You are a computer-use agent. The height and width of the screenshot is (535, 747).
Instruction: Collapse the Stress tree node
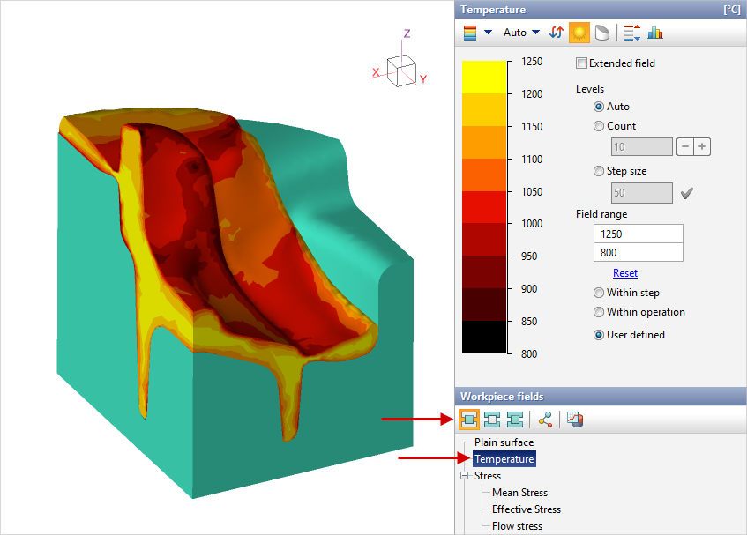[x=465, y=476]
